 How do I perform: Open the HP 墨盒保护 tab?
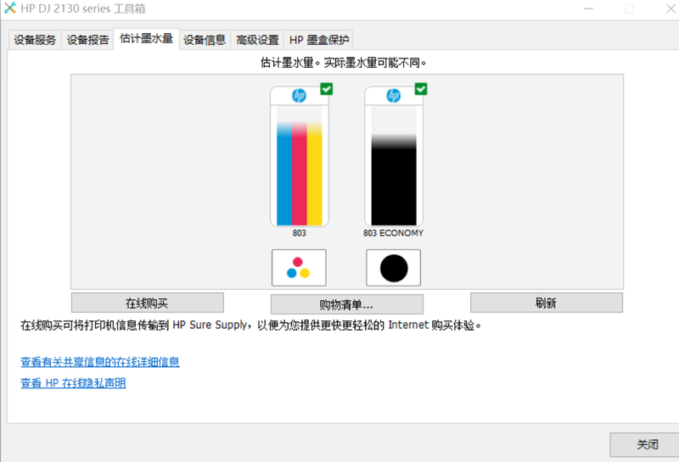point(318,40)
